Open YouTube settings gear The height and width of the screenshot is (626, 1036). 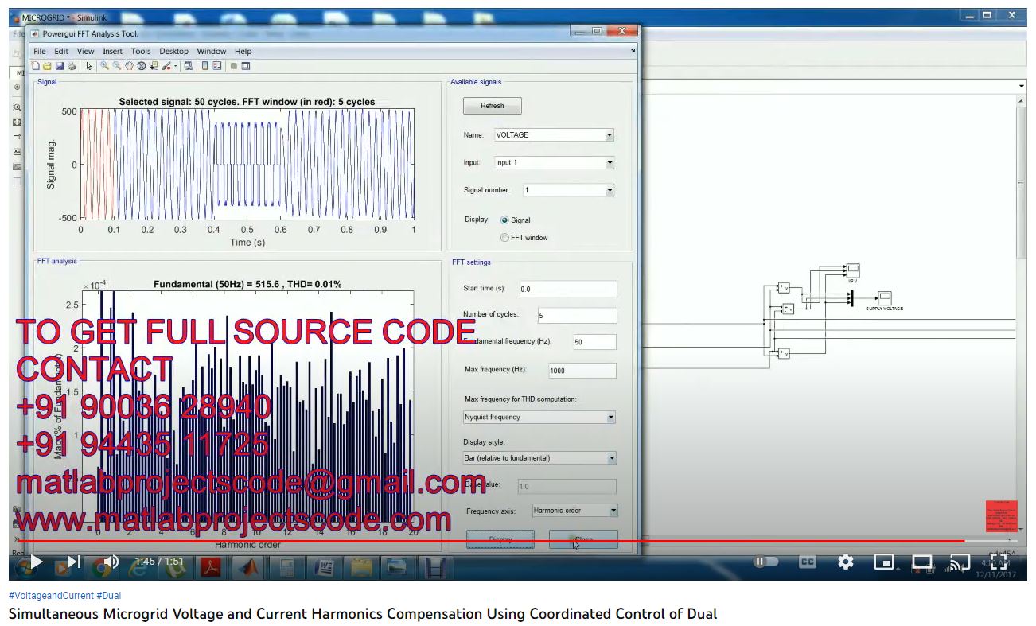point(845,562)
